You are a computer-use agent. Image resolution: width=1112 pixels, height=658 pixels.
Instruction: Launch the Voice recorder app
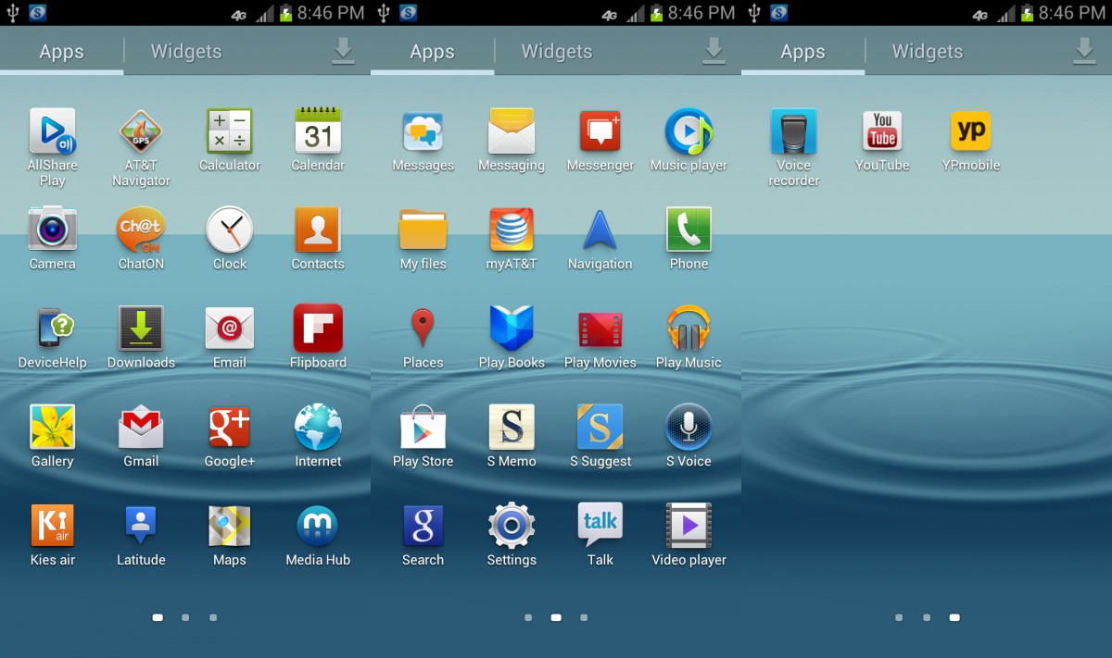pos(794,131)
